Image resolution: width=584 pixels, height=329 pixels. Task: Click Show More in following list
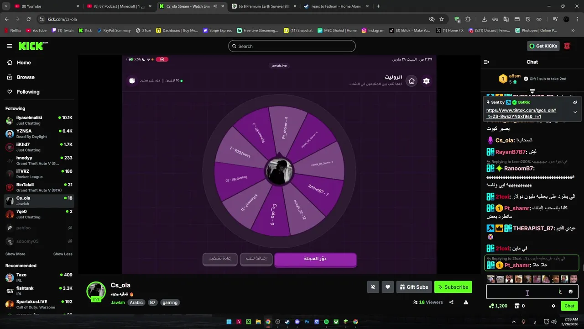(16, 254)
